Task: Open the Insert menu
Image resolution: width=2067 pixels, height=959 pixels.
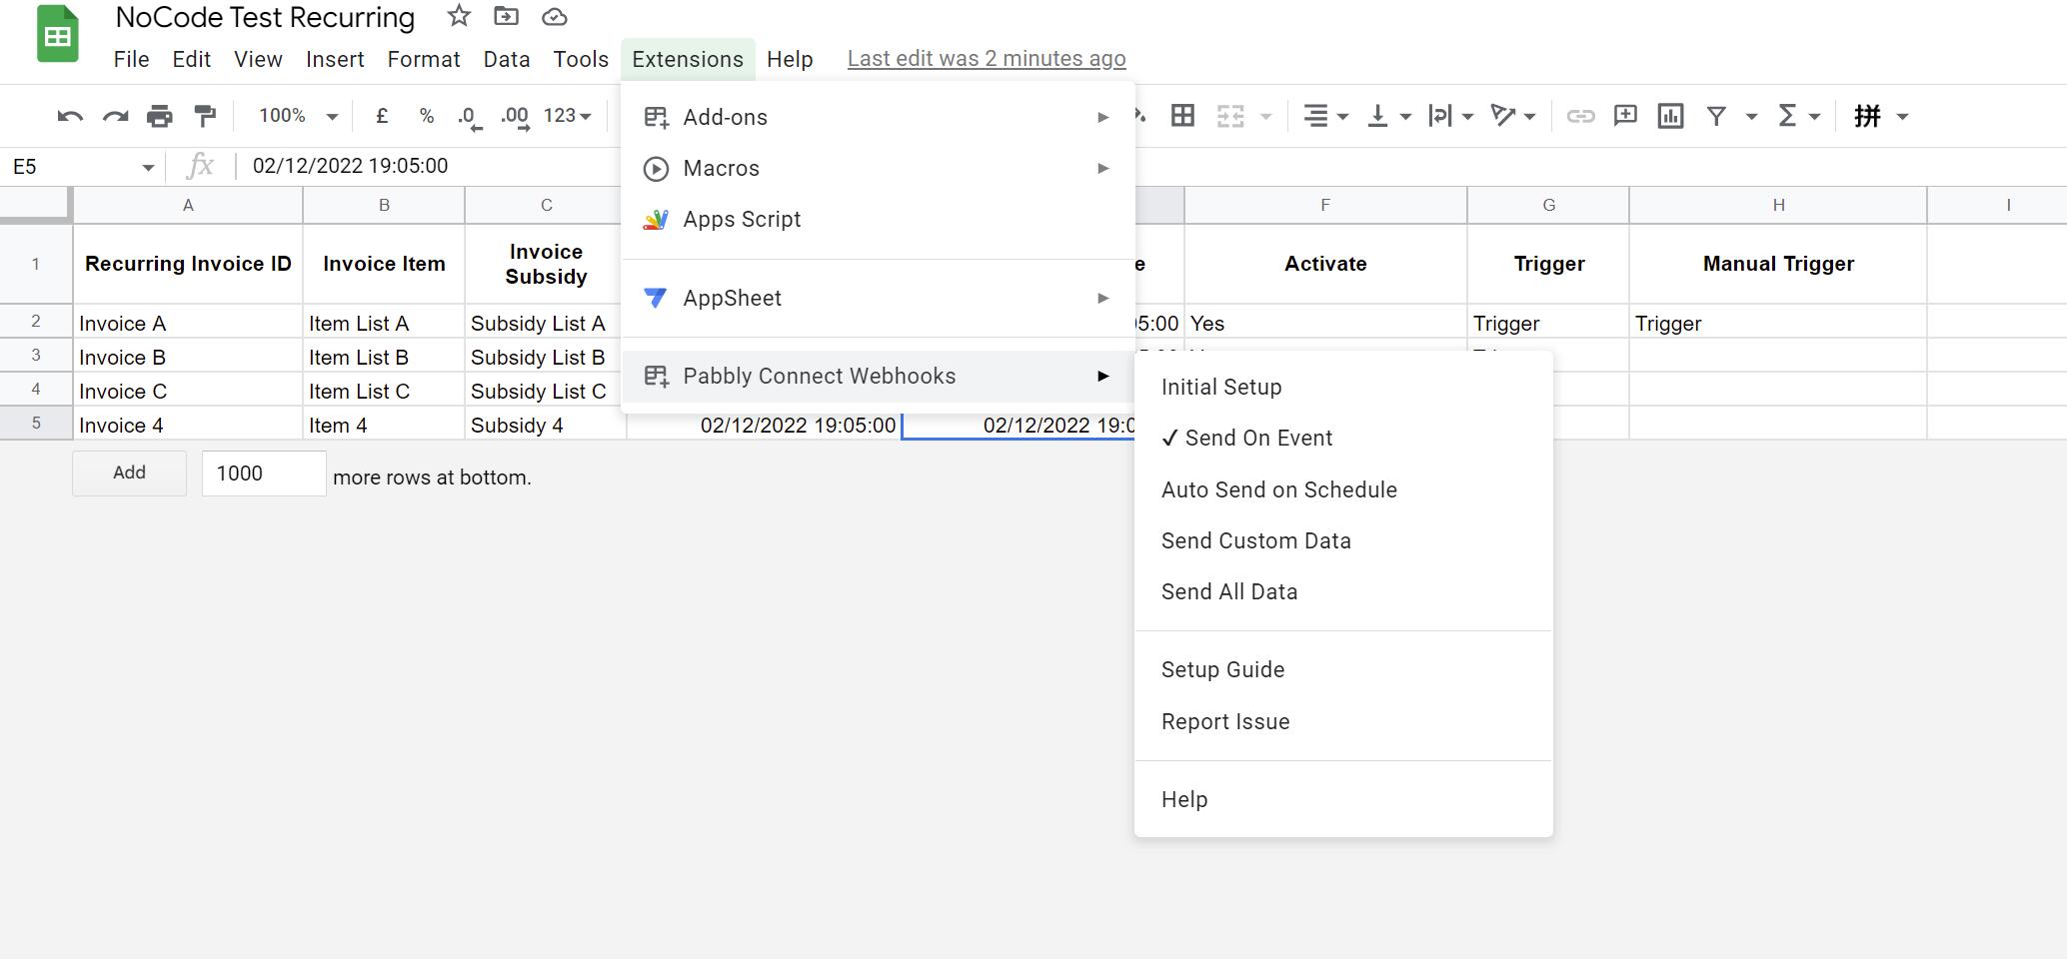Action: 335,59
